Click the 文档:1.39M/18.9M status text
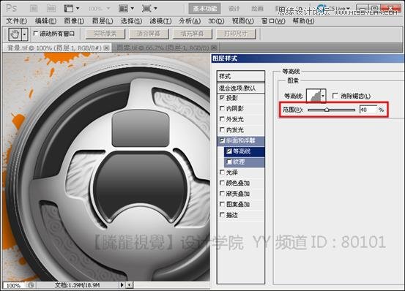405x291 pixels. tap(77, 285)
